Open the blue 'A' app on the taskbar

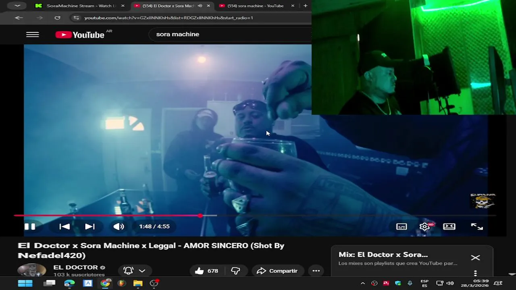pyautogui.click(x=87, y=283)
